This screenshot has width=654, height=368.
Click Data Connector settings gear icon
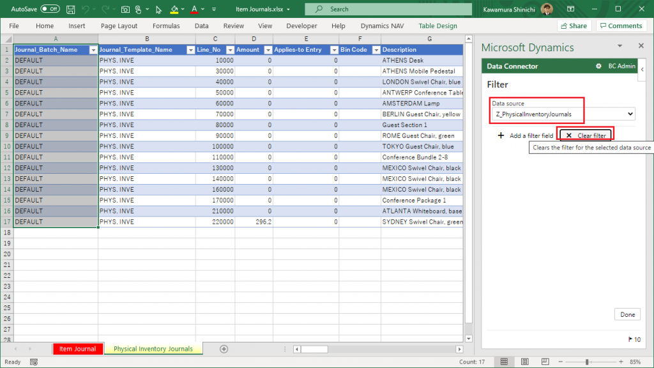(598, 66)
